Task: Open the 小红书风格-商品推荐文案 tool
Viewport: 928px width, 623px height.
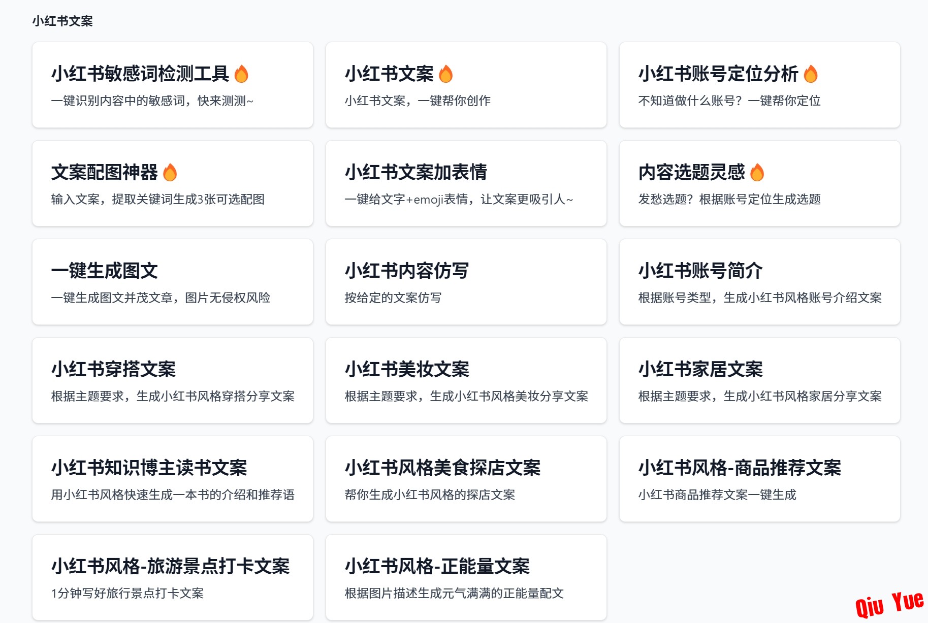Action: 760,479
